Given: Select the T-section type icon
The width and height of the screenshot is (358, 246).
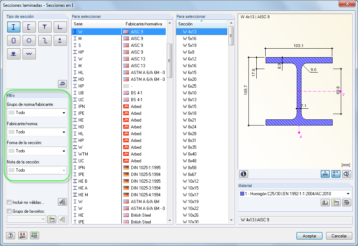Looking at the screenshot, I should 44,27.
